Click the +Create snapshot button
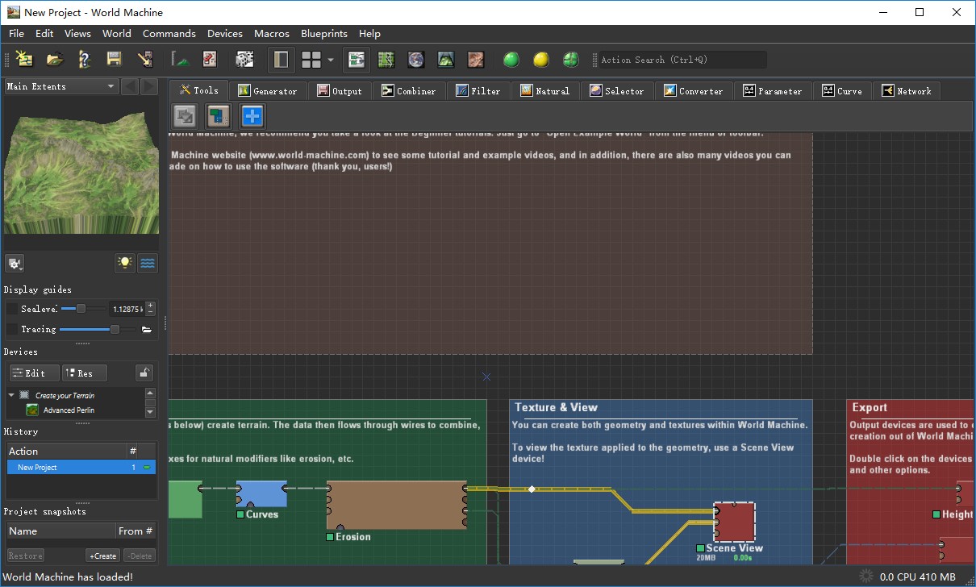Screen dimensions: 976x587 click(x=102, y=556)
